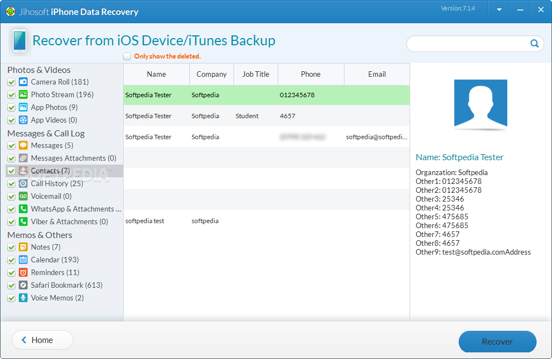Select App Photos (9) category

54,107
